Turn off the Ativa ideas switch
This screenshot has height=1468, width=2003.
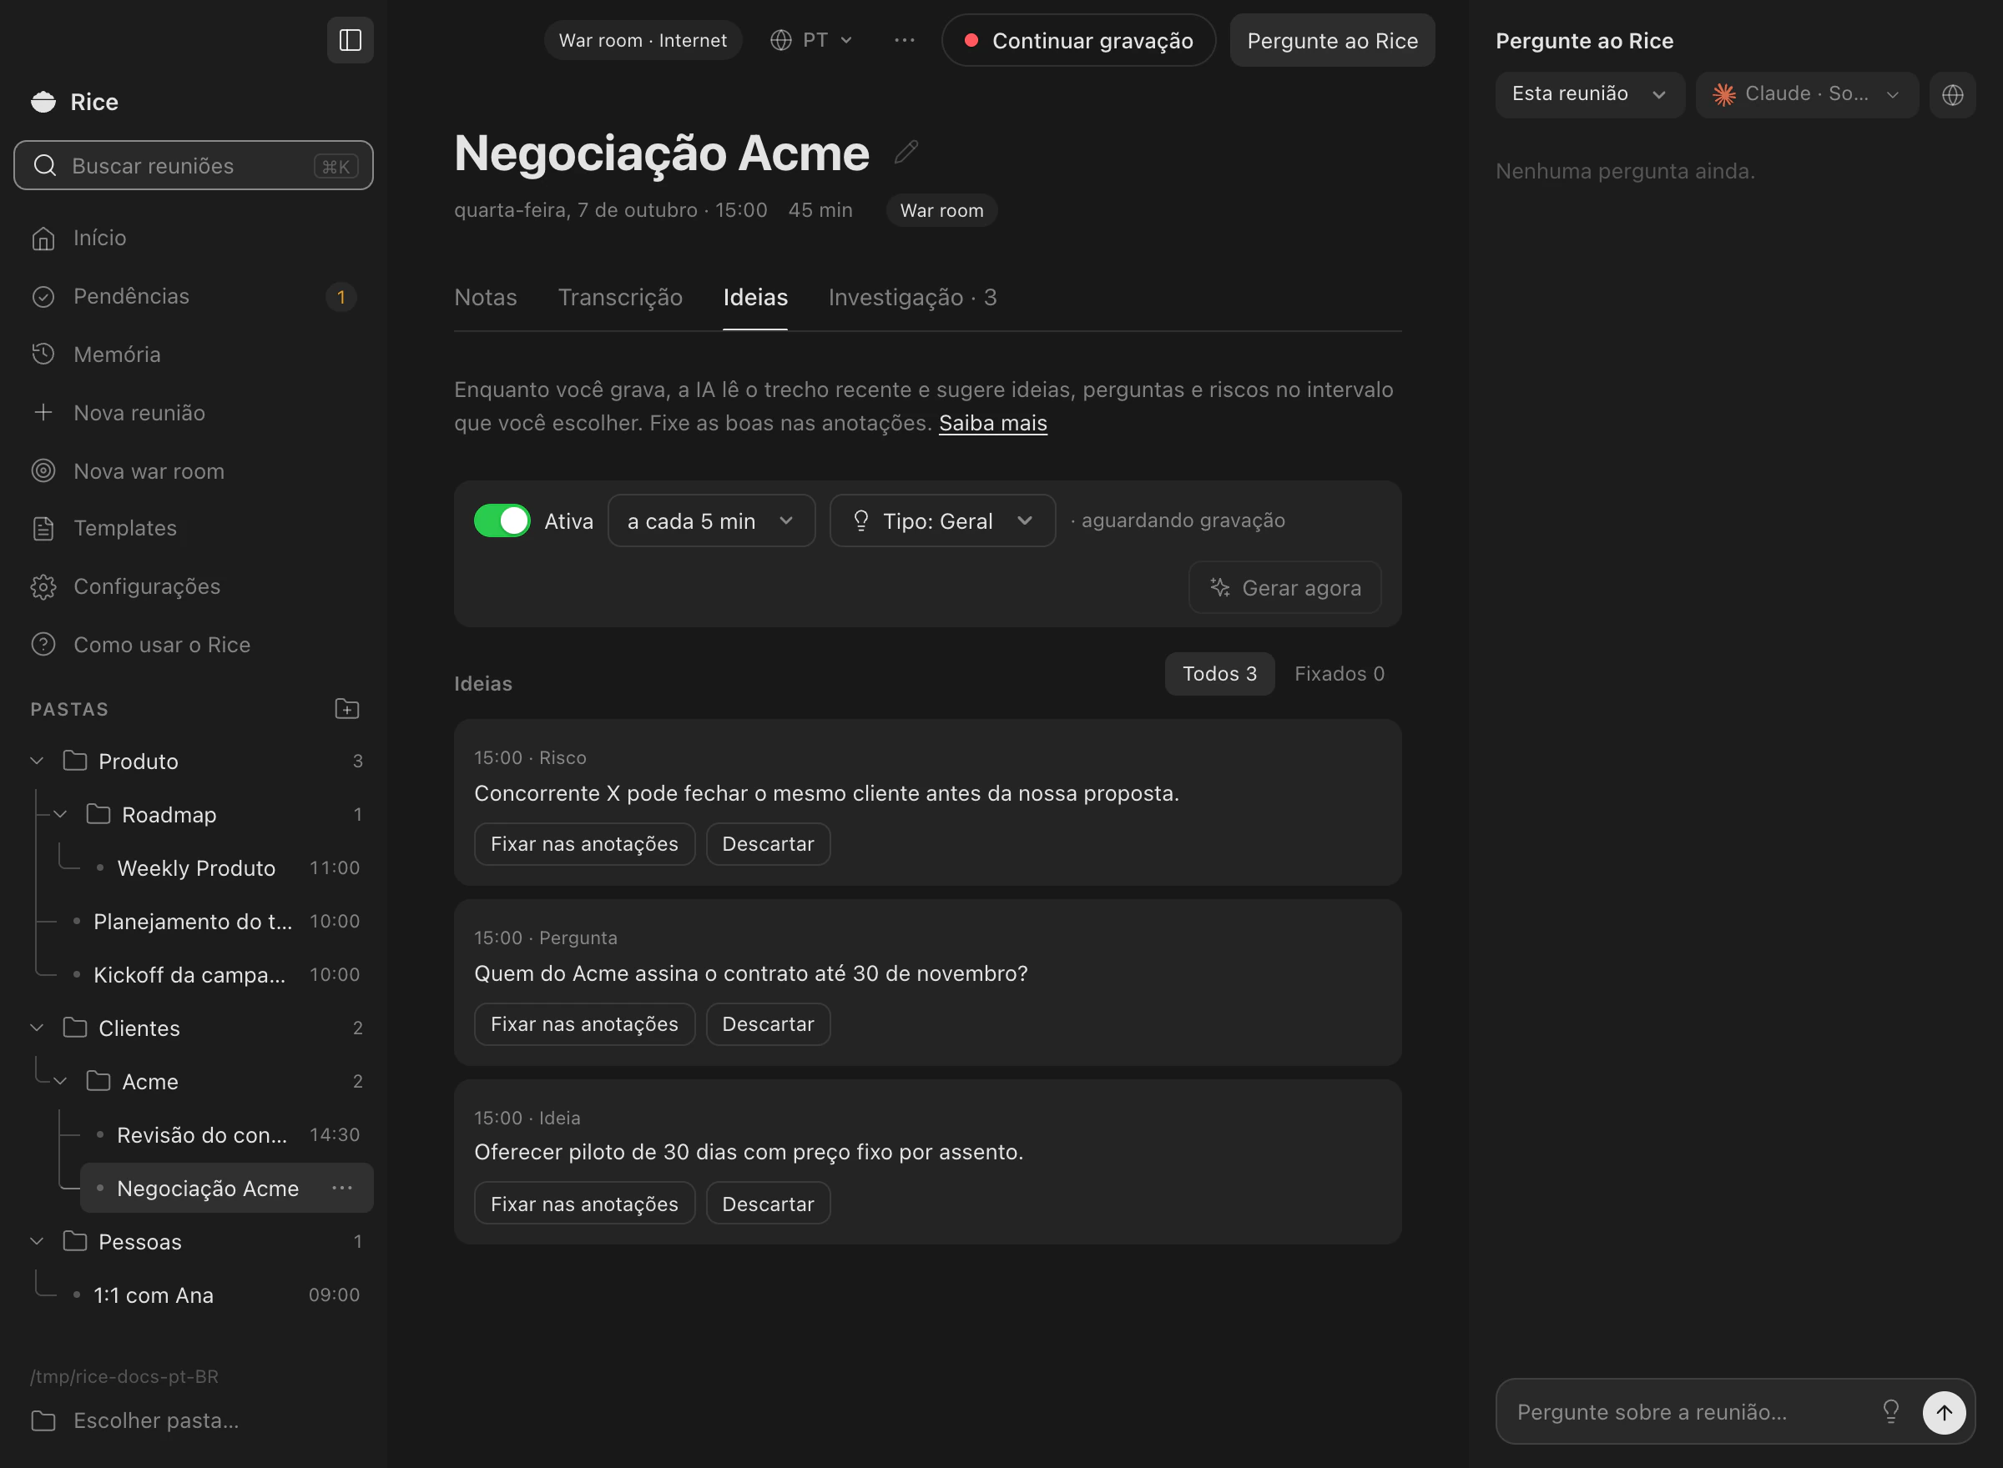pyautogui.click(x=502, y=520)
